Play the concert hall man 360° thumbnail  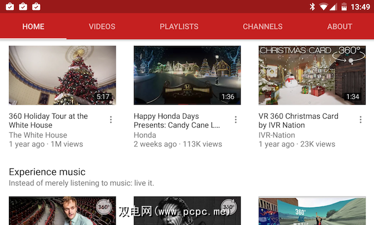coord(63,211)
